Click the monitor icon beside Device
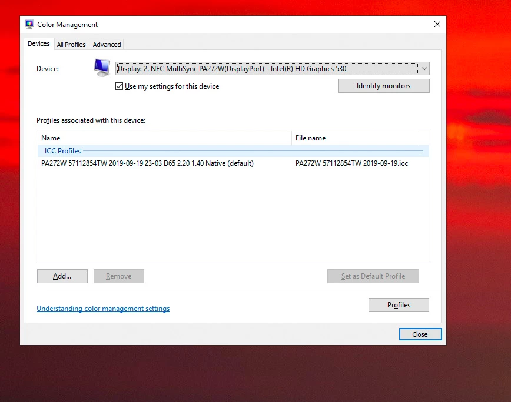Viewport: 511px width, 402px height. click(102, 68)
